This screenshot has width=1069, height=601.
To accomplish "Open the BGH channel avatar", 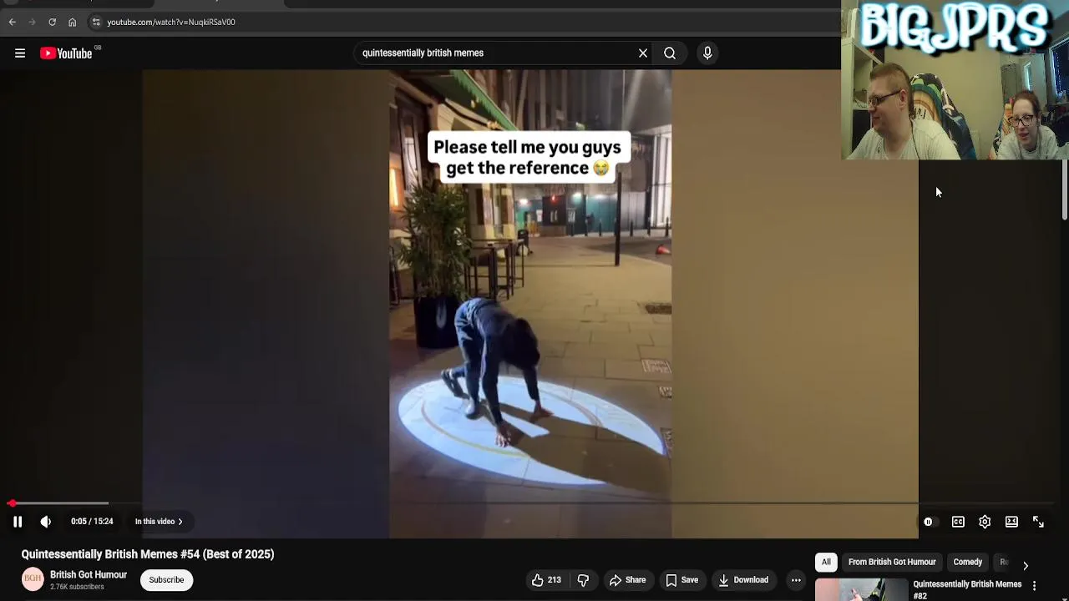I will click(33, 579).
